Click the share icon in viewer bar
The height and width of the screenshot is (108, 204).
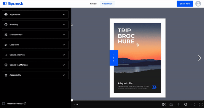[x=193, y=104]
